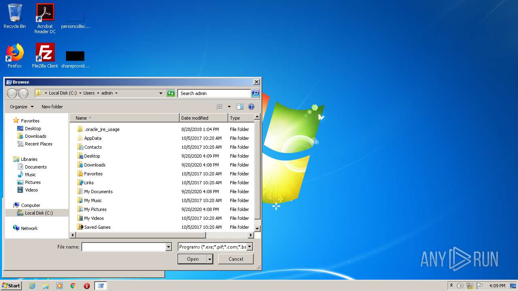Select Pictures library in navigation pane
518x291 pixels.
pos(33,182)
